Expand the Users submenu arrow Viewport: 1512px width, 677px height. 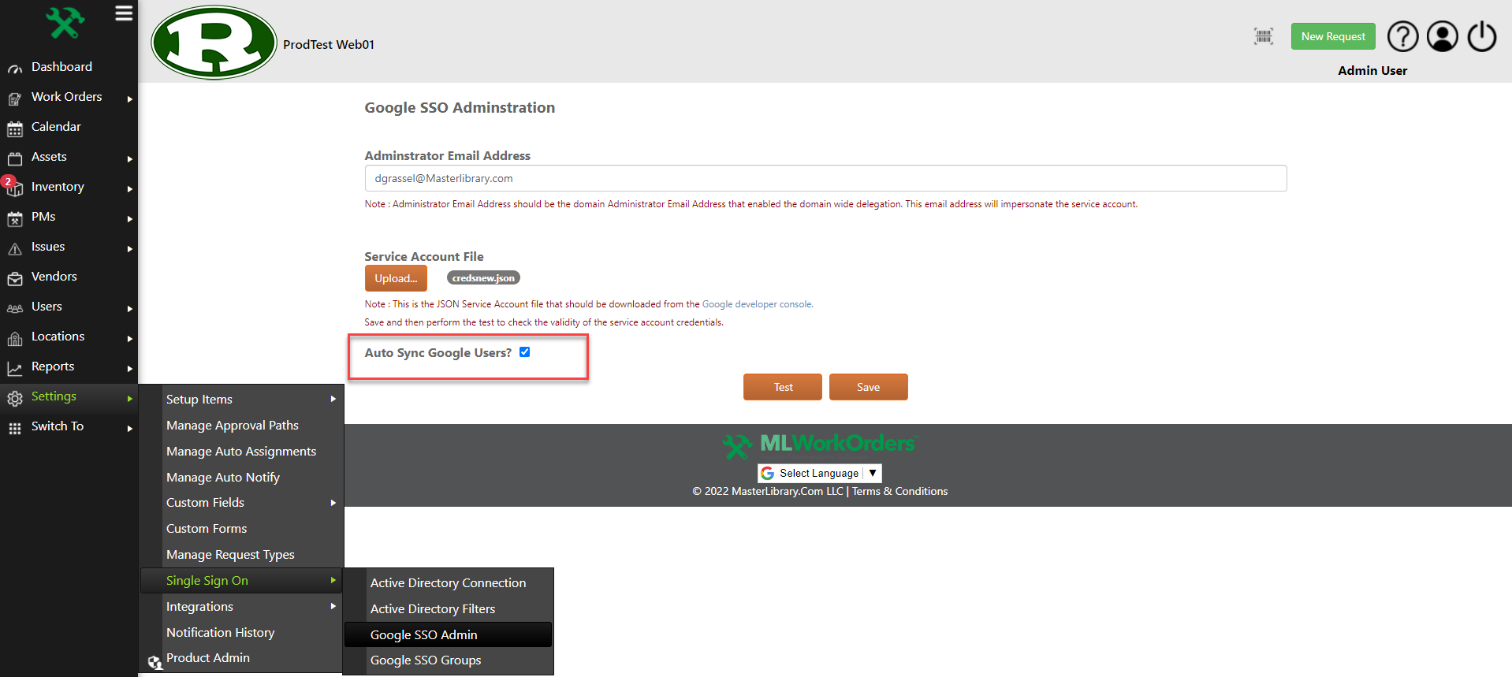click(129, 309)
